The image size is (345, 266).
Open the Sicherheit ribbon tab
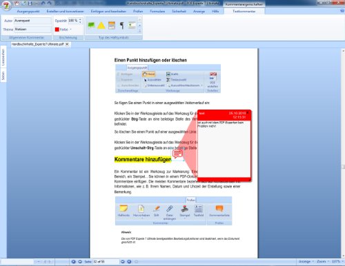pyautogui.click(x=179, y=11)
